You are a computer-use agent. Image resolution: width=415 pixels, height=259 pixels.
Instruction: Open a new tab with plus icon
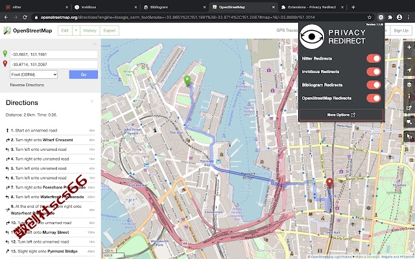pos(353,7)
